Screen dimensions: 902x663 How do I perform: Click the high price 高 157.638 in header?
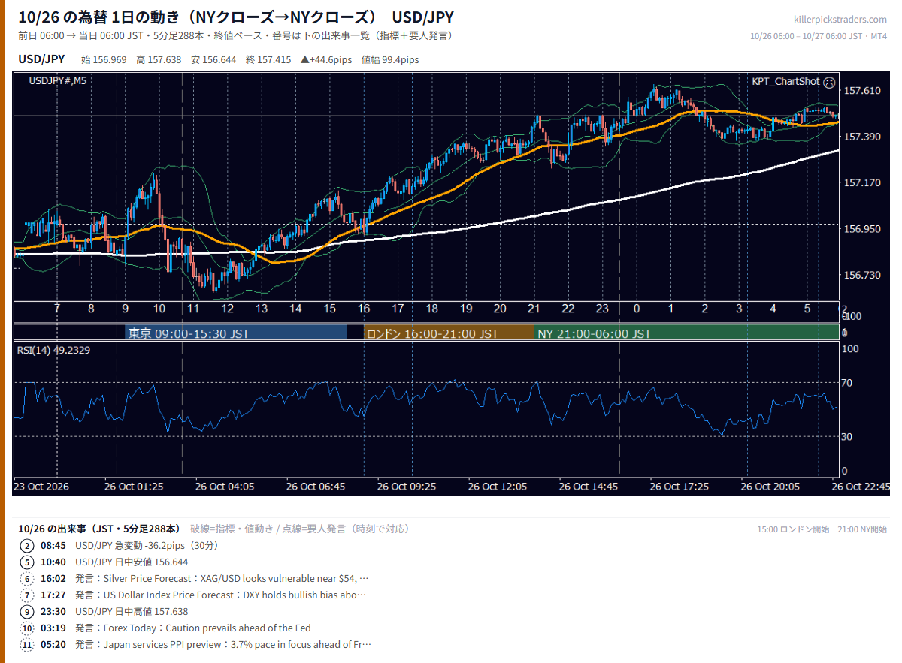tap(159, 59)
